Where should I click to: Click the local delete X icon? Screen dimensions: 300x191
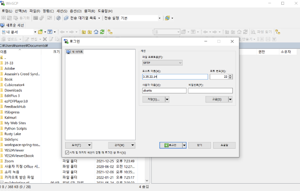[45, 39]
